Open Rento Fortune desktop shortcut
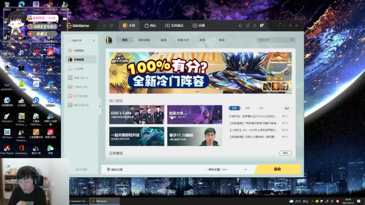The image size is (365, 205). tap(21, 119)
